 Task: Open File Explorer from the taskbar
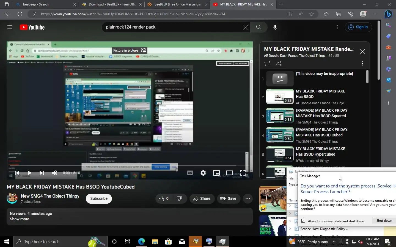pos(155,242)
